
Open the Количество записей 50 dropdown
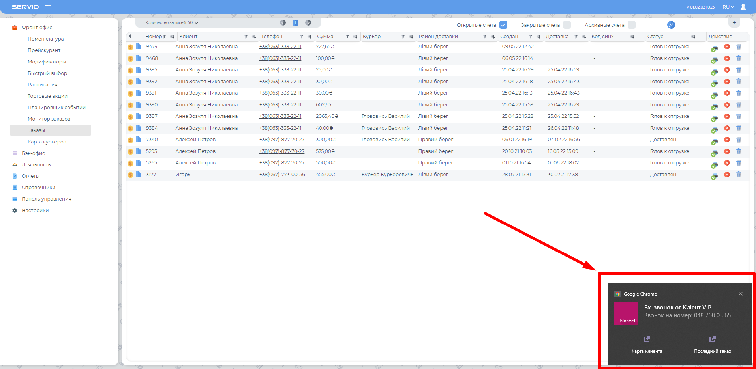[x=172, y=23]
